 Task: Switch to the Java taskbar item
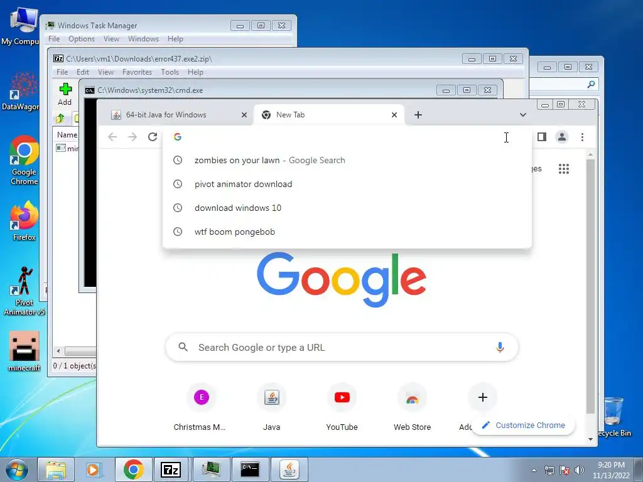(289, 469)
